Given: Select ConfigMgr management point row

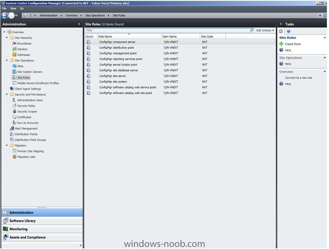Looking at the screenshot, I should pyautogui.click(x=180, y=53).
